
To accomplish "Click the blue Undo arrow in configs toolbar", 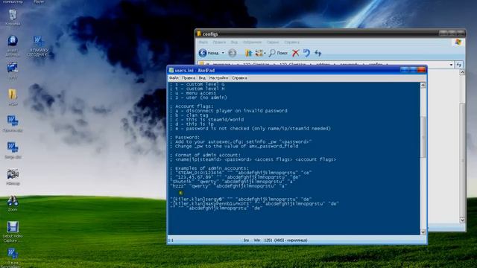I will click(306, 53).
